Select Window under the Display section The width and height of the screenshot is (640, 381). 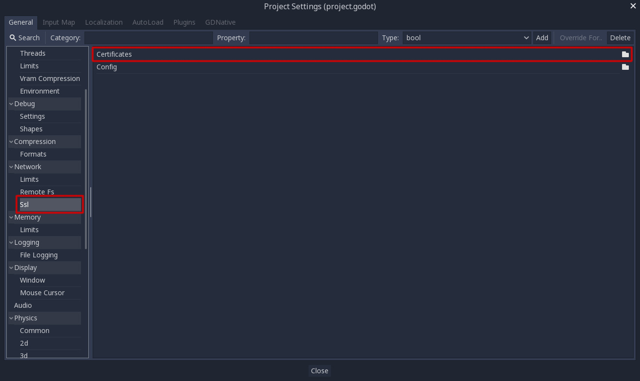(x=32, y=280)
